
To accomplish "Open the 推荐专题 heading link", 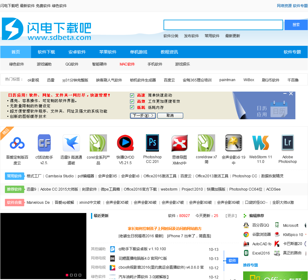I will click(251, 265).
